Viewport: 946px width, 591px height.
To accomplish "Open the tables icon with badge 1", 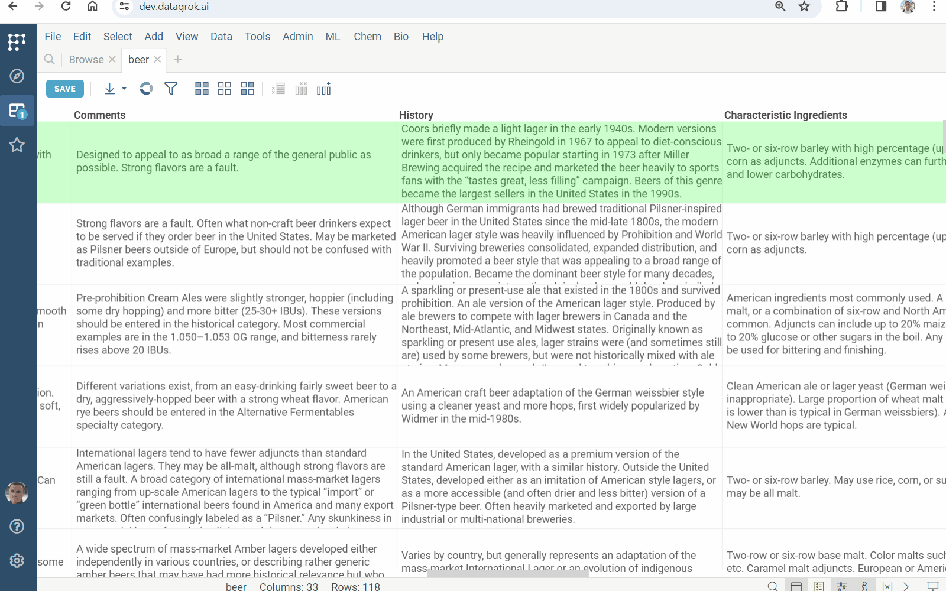I will tap(17, 111).
